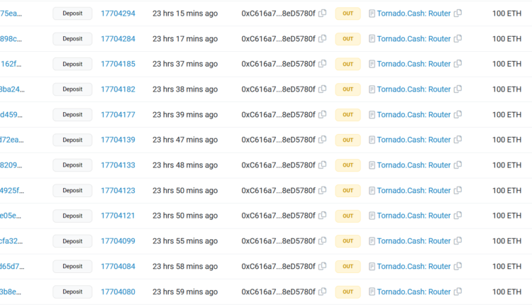This screenshot has width=532, height=305.
Task: Copy Tornado.Cash Router address in block 17704099 row
Action: [458, 241]
